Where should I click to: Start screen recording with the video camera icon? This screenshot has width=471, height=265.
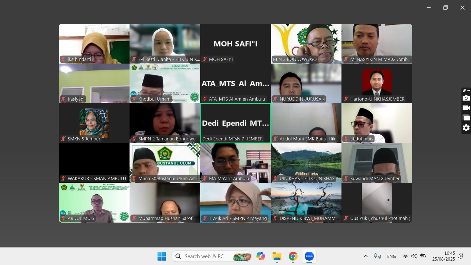click(x=466, y=108)
